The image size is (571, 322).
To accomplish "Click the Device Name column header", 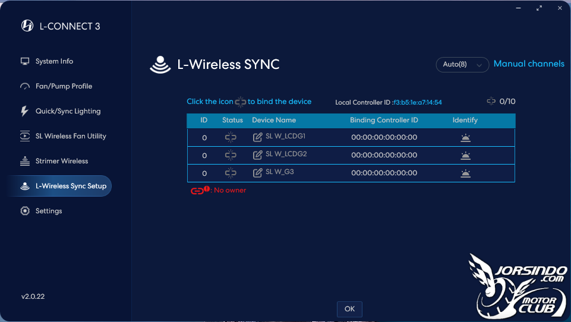I will pyautogui.click(x=274, y=120).
